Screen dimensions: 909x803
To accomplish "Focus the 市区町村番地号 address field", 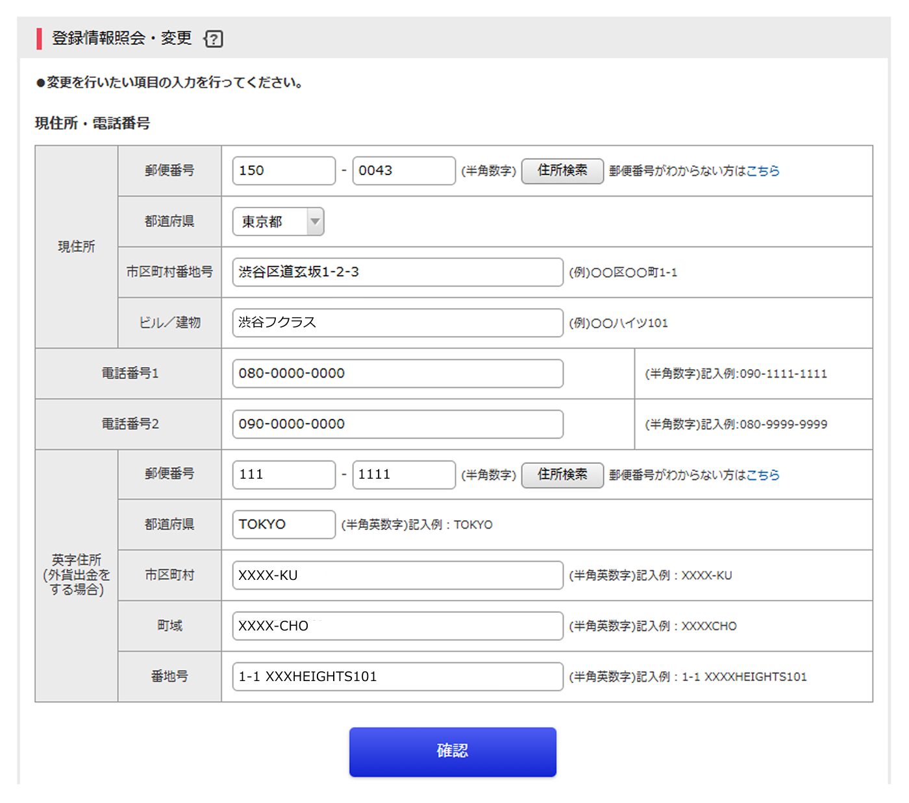I will click(x=397, y=272).
